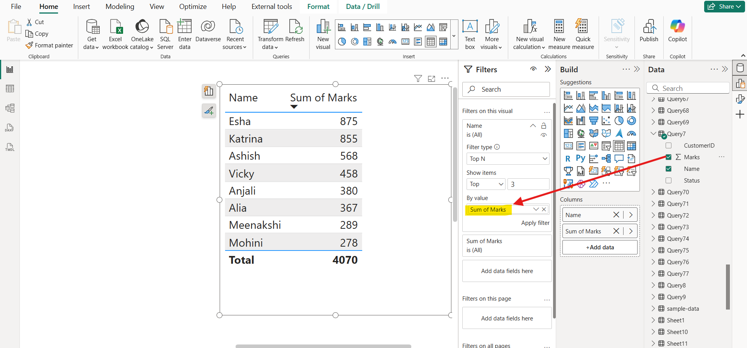Open the Modeling ribbon tab
The height and width of the screenshot is (348, 747).
pos(120,7)
